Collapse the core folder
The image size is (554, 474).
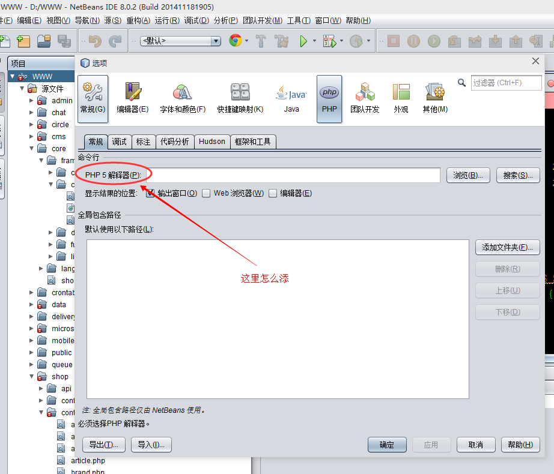pos(31,148)
